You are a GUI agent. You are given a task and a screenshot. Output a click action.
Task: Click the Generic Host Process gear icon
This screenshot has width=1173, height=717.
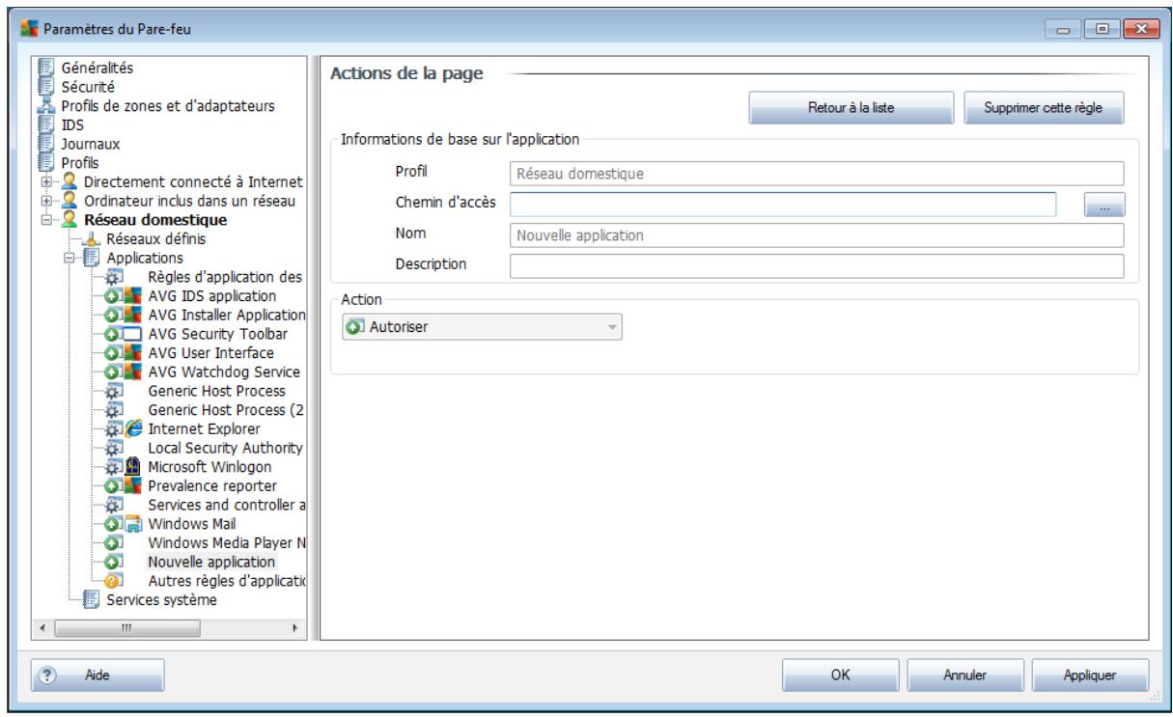112,391
